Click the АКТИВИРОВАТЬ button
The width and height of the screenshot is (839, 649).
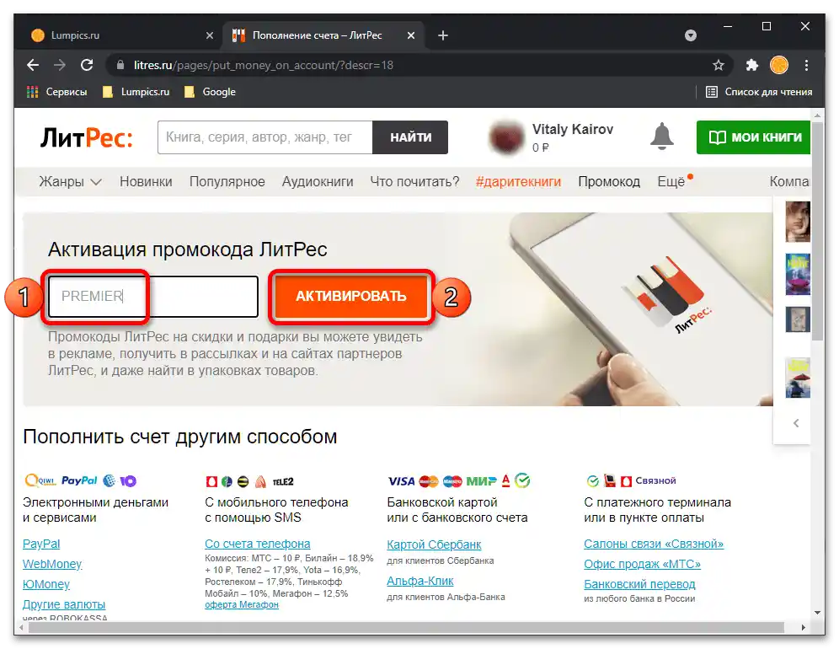coord(351,296)
